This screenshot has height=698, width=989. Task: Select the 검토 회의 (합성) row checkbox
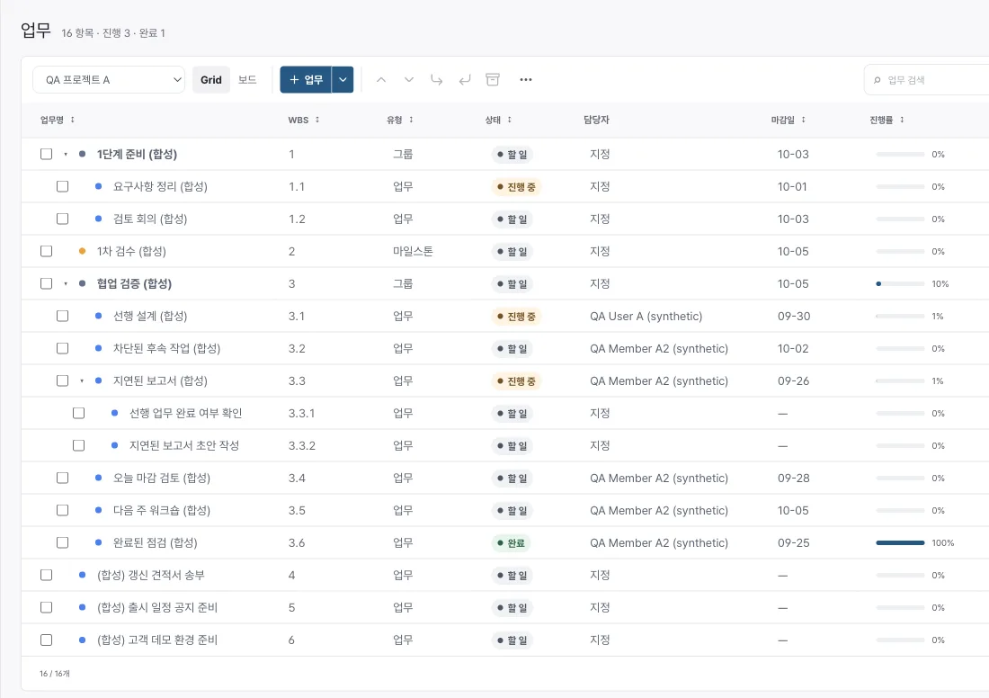coord(62,219)
